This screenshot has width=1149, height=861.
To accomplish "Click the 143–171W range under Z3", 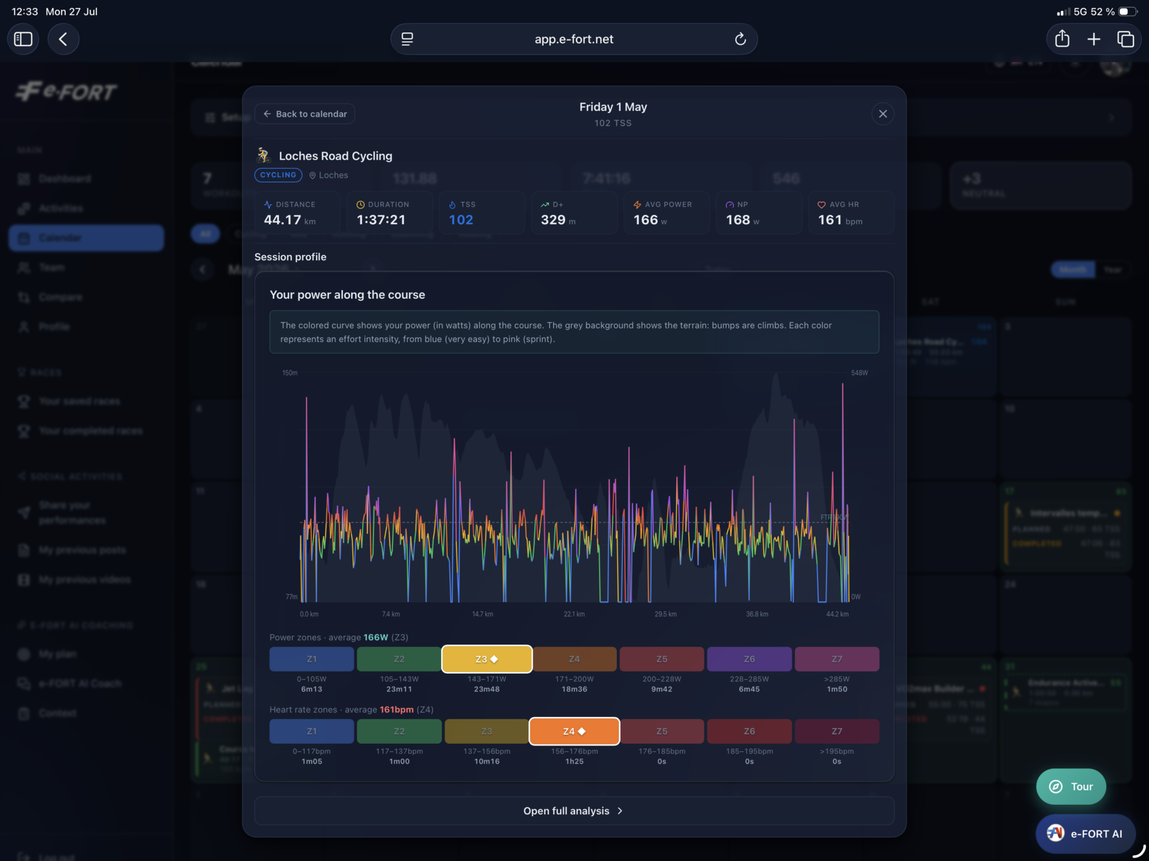I will (487, 679).
